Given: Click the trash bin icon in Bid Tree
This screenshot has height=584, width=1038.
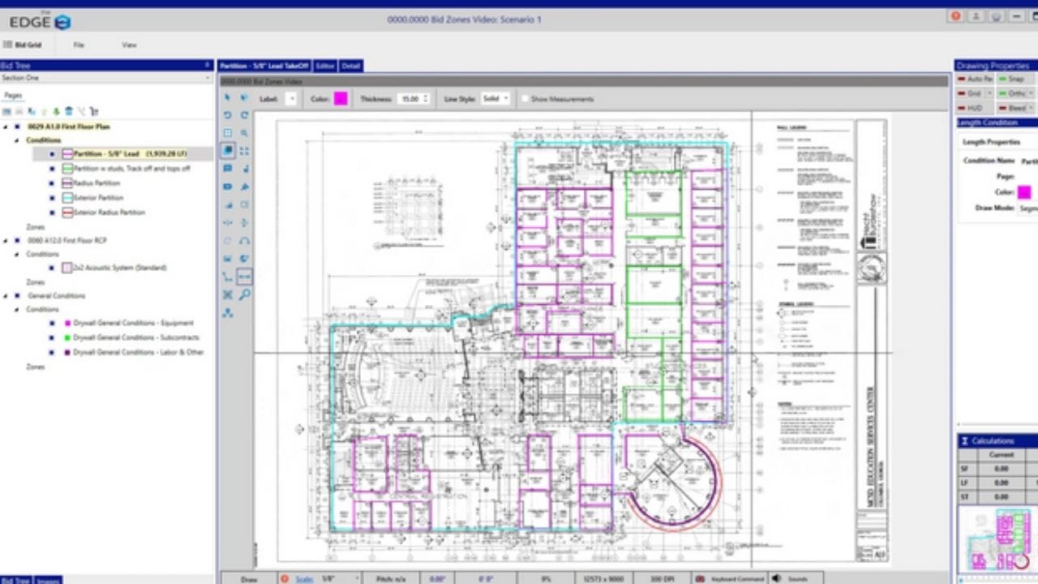Looking at the screenshot, I should [68, 111].
